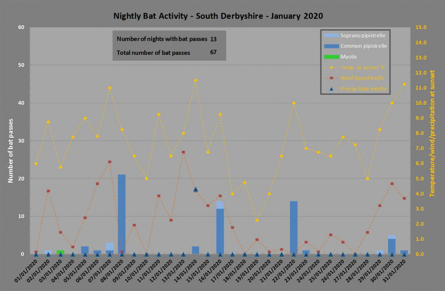Select legend label Common pipistrelle
The width and height of the screenshot is (445, 291).
pos(363,46)
